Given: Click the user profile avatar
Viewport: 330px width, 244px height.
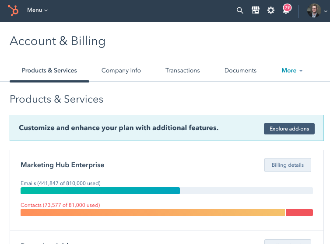Looking at the screenshot, I should (x=314, y=10).
